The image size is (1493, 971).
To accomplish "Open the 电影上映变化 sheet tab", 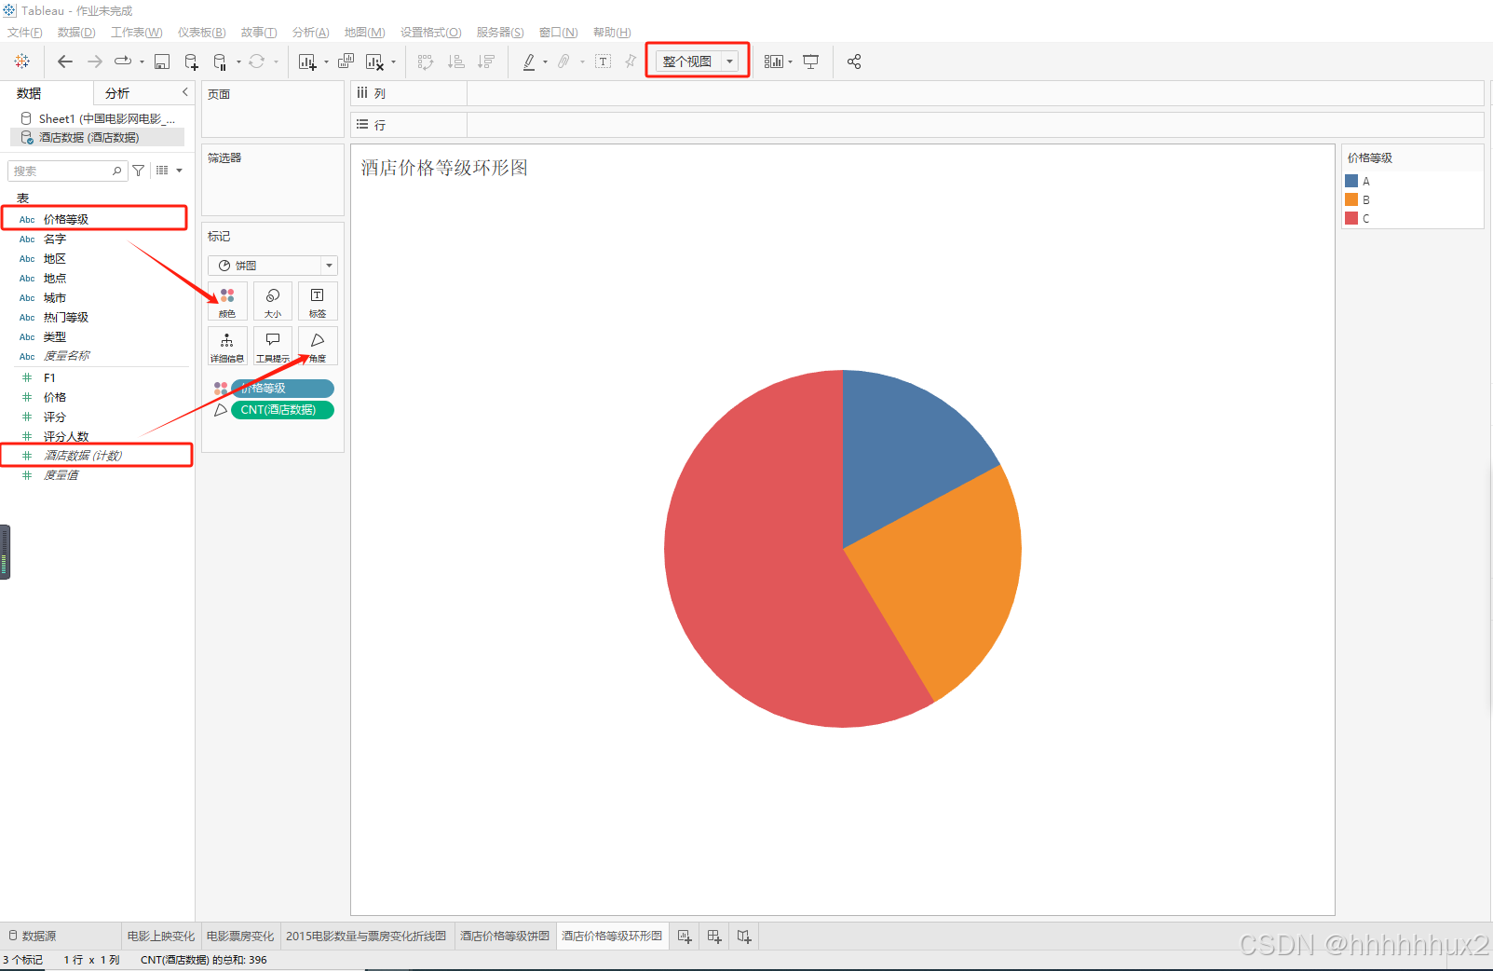I will pos(161,936).
